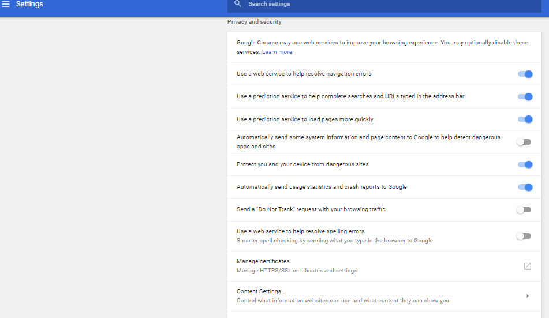Enable sending system information to Google
The height and width of the screenshot is (318, 549).
tap(524, 142)
